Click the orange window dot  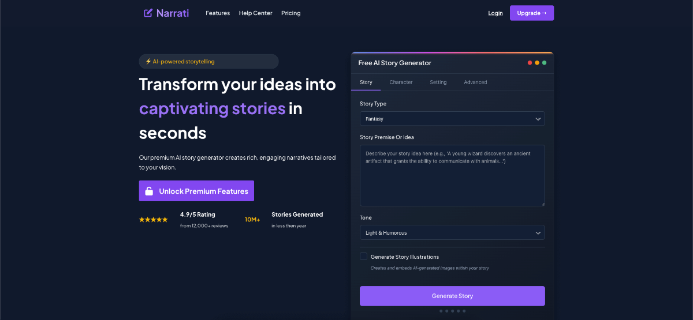537,63
